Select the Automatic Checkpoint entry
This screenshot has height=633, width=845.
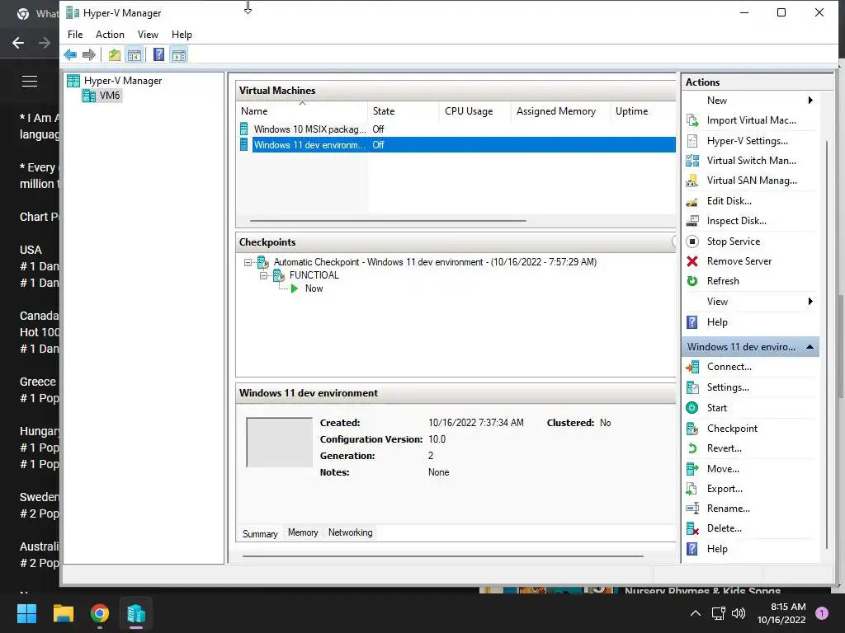[x=435, y=262]
